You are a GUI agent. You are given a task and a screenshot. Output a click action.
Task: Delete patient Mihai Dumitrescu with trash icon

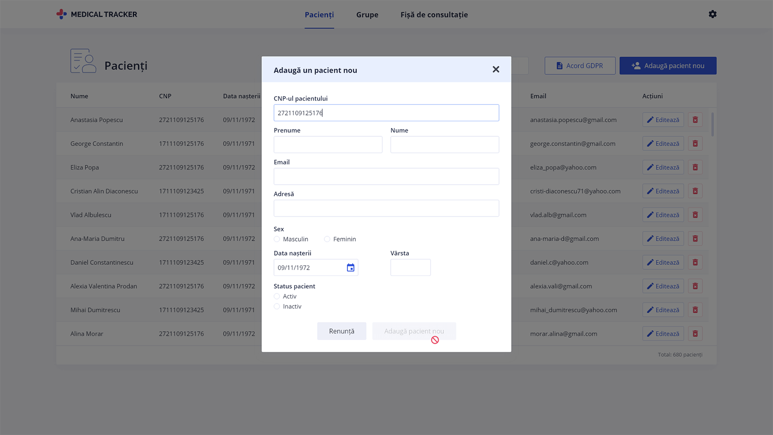point(695,310)
